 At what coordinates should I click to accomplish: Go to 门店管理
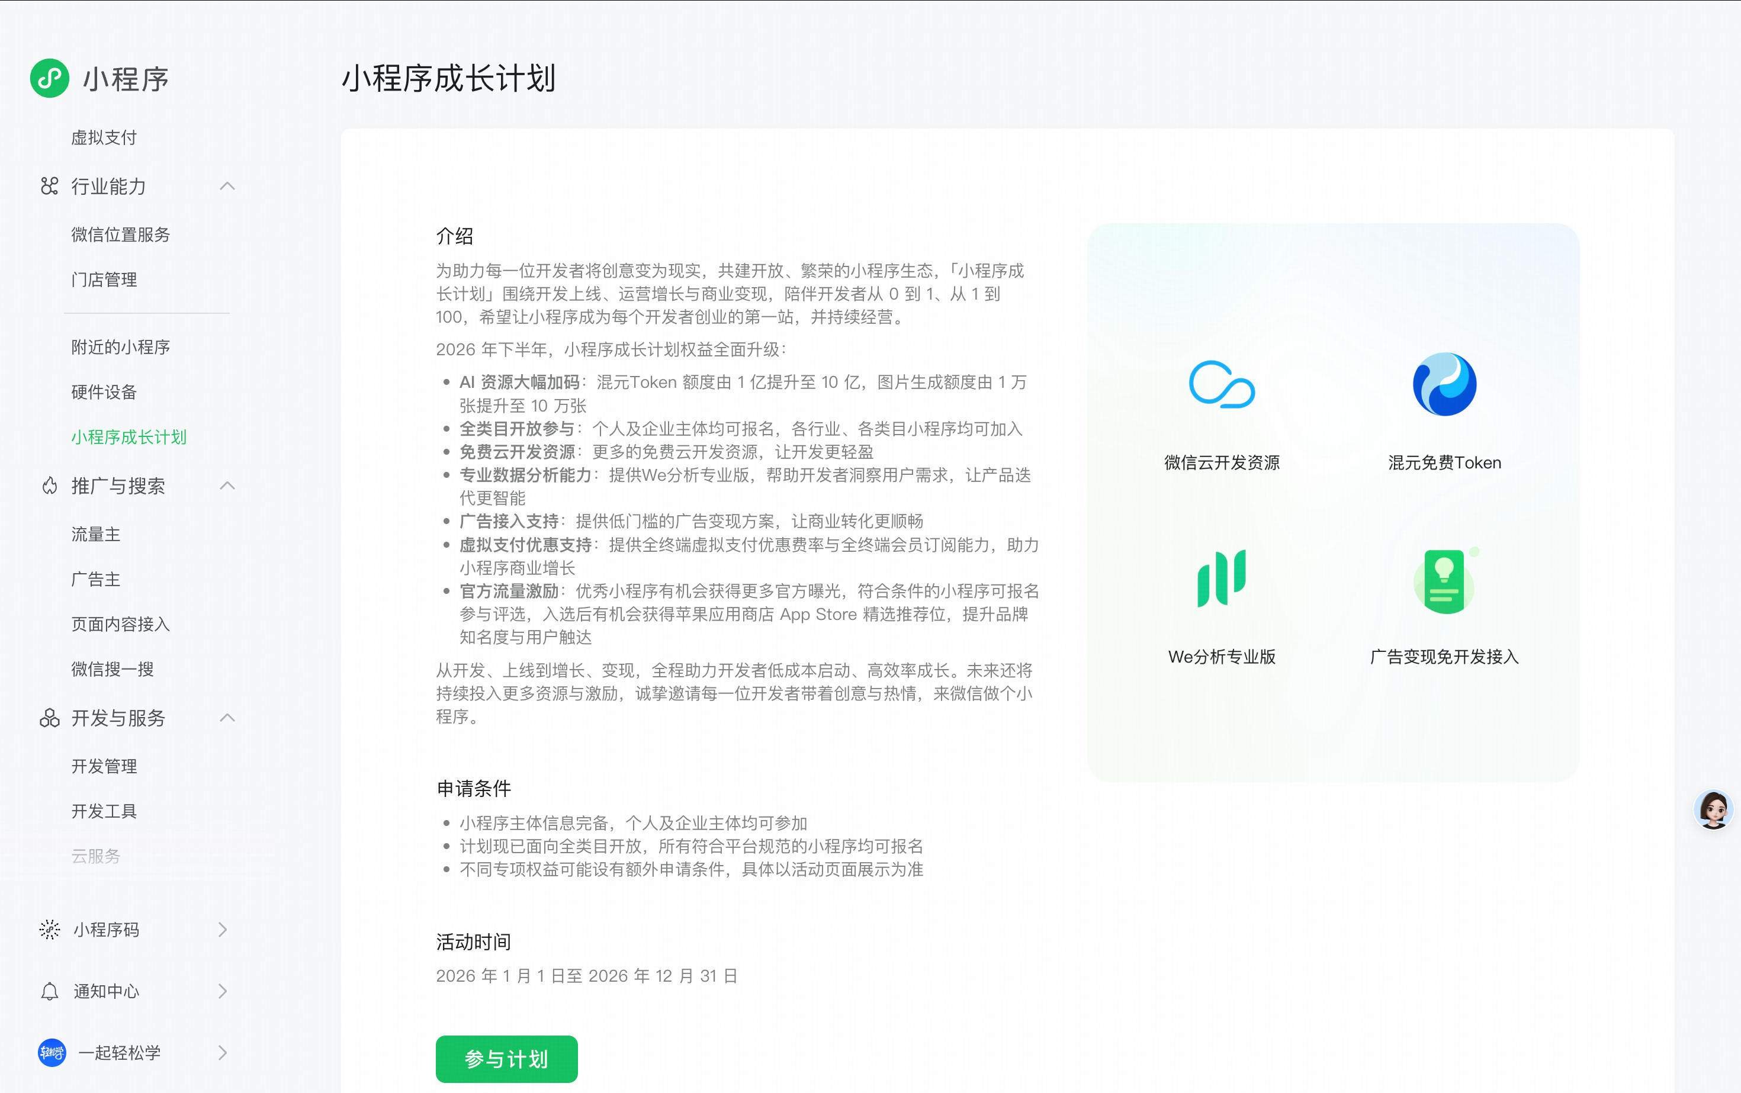[x=104, y=279]
